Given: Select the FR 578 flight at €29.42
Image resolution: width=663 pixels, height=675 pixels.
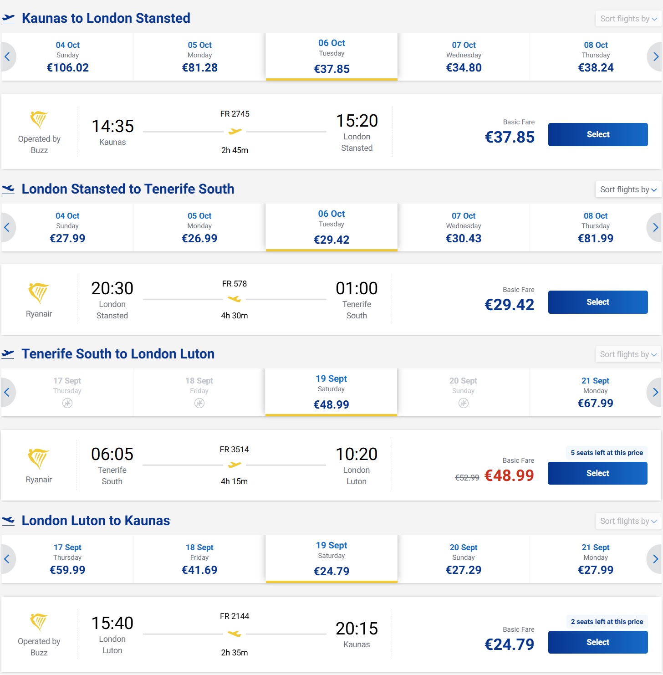Looking at the screenshot, I should point(598,302).
